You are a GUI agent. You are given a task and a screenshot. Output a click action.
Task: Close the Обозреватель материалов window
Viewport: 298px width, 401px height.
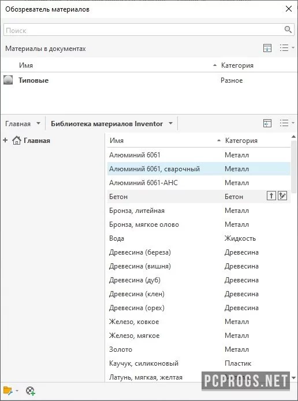289,9
